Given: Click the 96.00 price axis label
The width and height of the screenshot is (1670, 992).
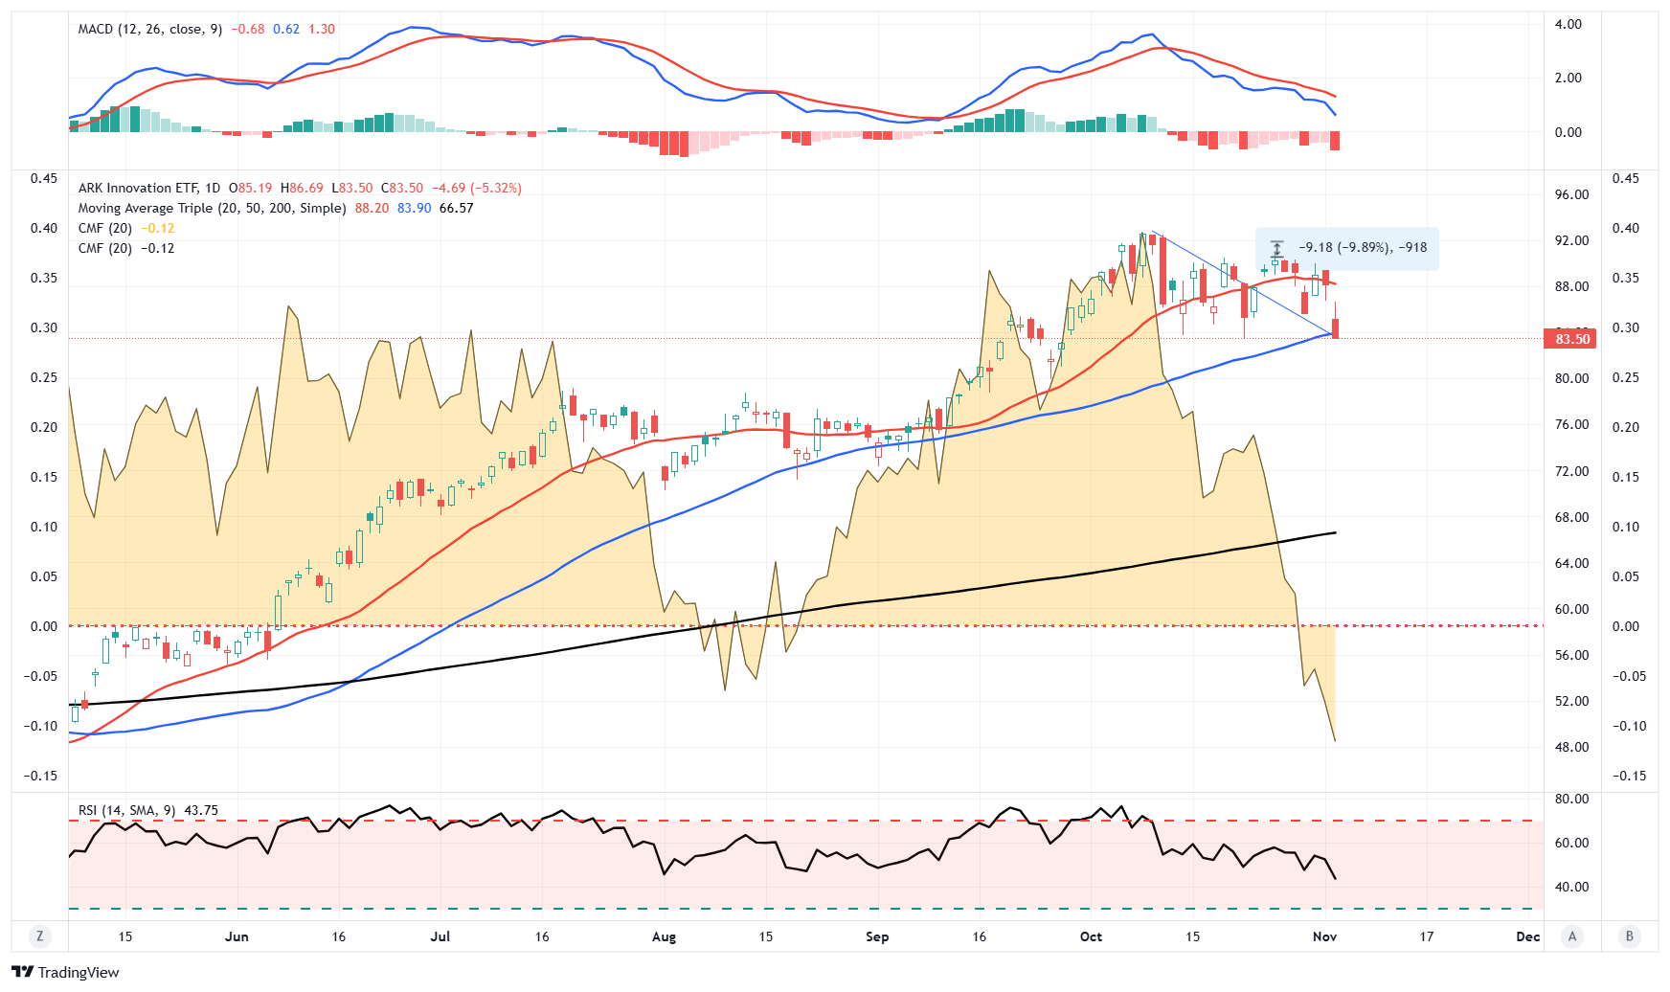Looking at the screenshot, I should coord(1571,194).
